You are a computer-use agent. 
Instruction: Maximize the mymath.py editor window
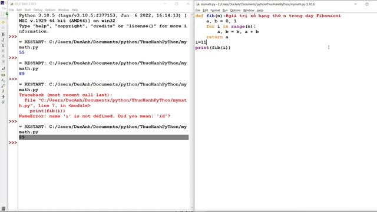367,4
